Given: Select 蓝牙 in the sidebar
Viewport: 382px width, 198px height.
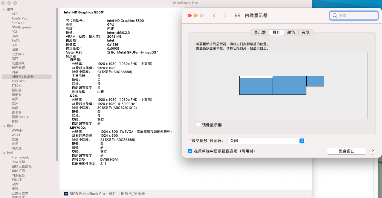Looking at the screenshot, I should pos(15,103).
